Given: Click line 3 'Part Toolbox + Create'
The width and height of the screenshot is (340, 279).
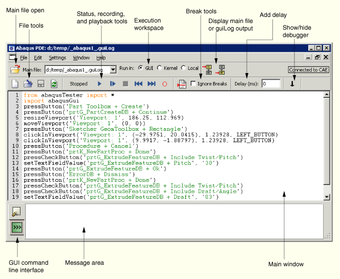Looking at the screenshot, I should point(105,106).
